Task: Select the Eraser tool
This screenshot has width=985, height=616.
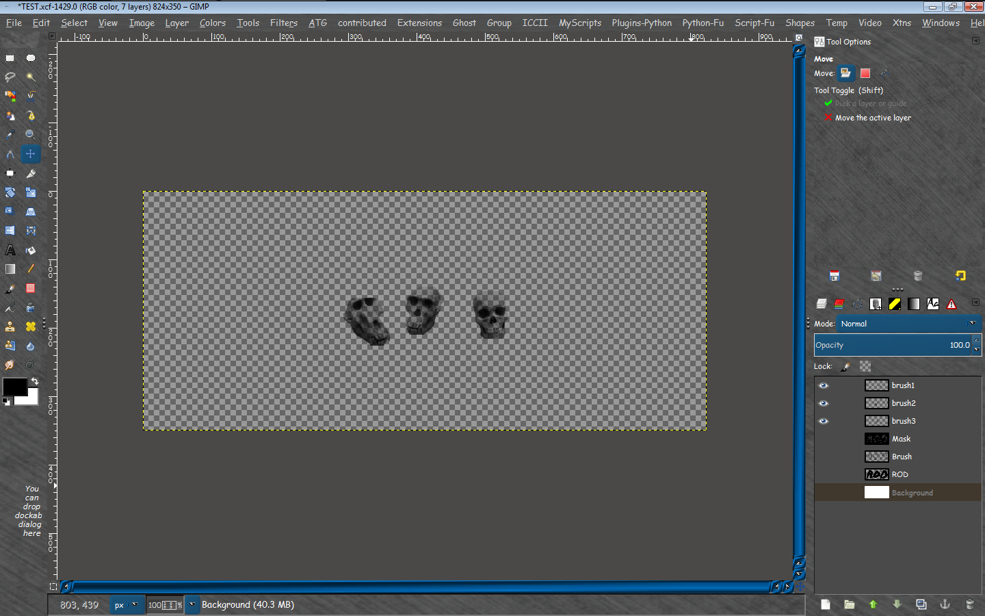Action: pos(31,288)
